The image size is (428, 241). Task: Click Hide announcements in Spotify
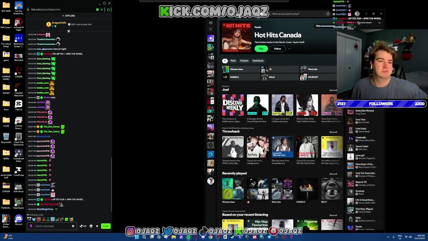[x=325, y=26]
